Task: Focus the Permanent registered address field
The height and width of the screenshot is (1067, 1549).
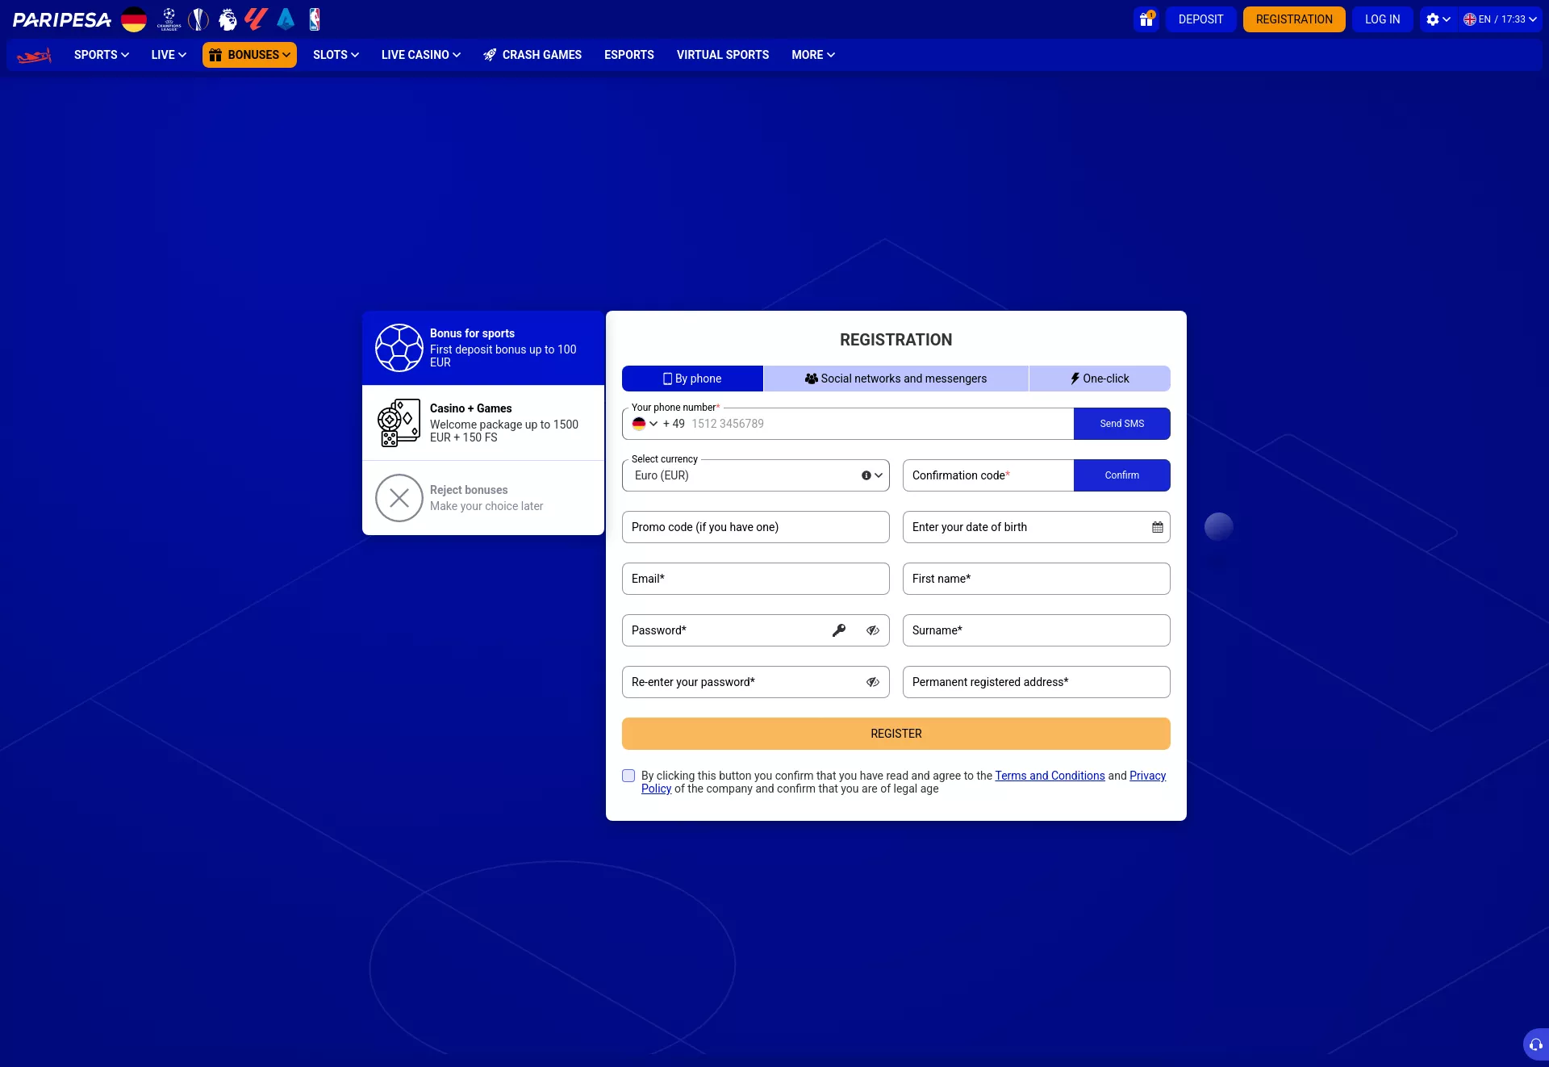Action: [1037, 682]
